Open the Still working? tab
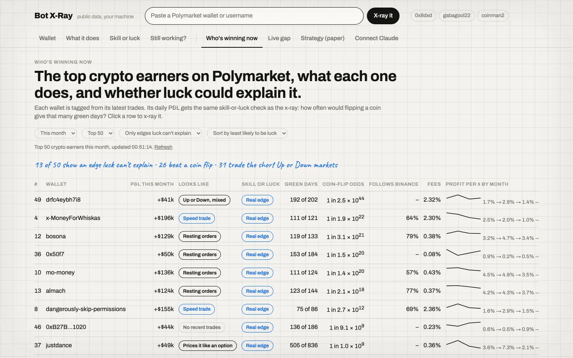Image resolution: width=573 pixels, height=358 pixels. click(x=168, y=38)
